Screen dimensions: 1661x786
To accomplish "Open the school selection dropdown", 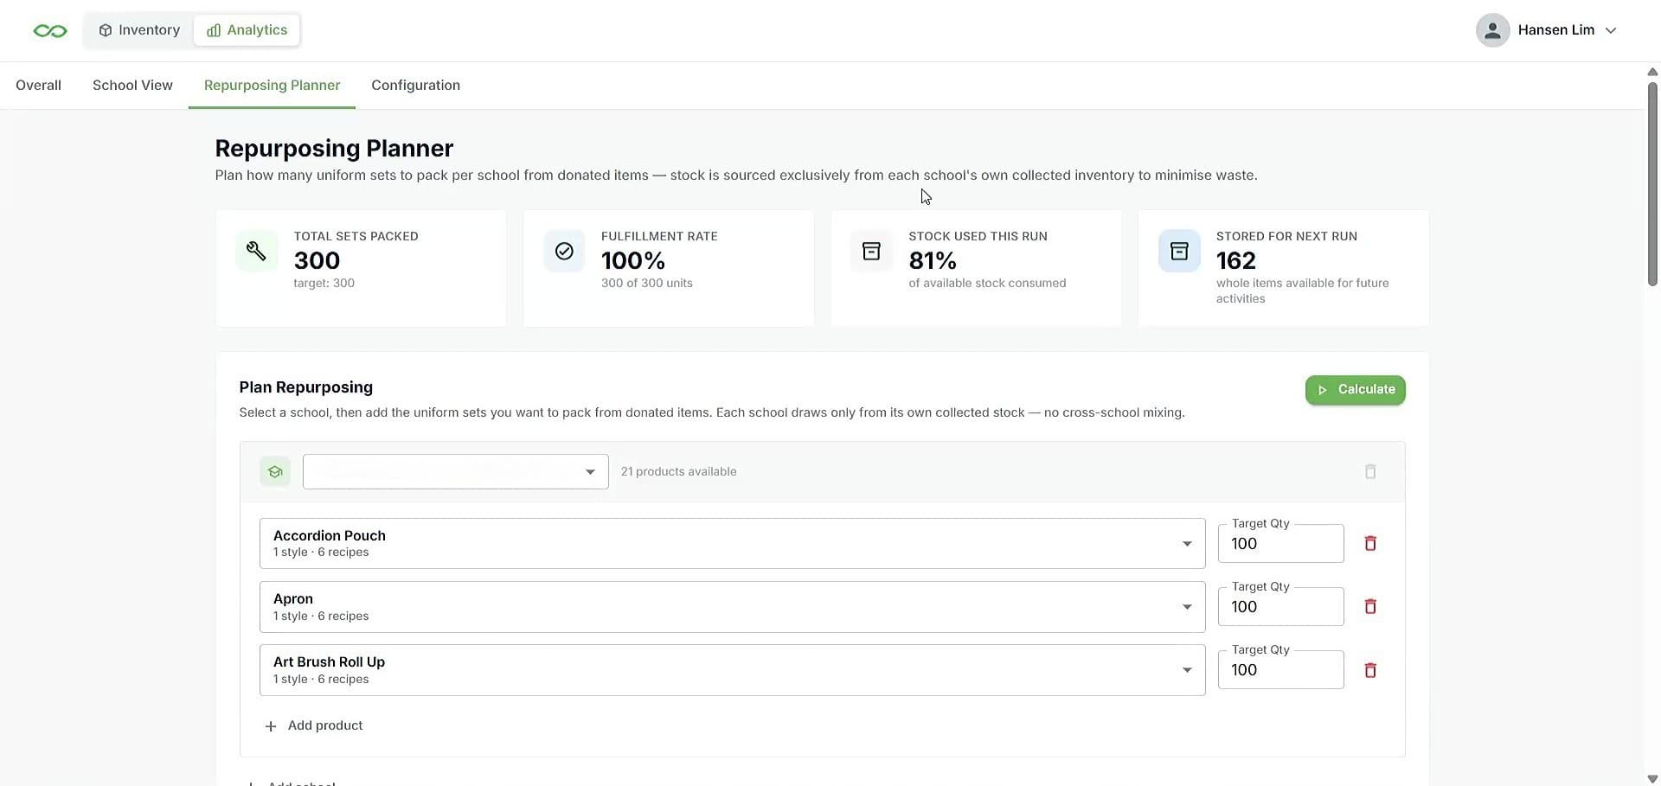I will pyautogui.click(x=455, y=472).
